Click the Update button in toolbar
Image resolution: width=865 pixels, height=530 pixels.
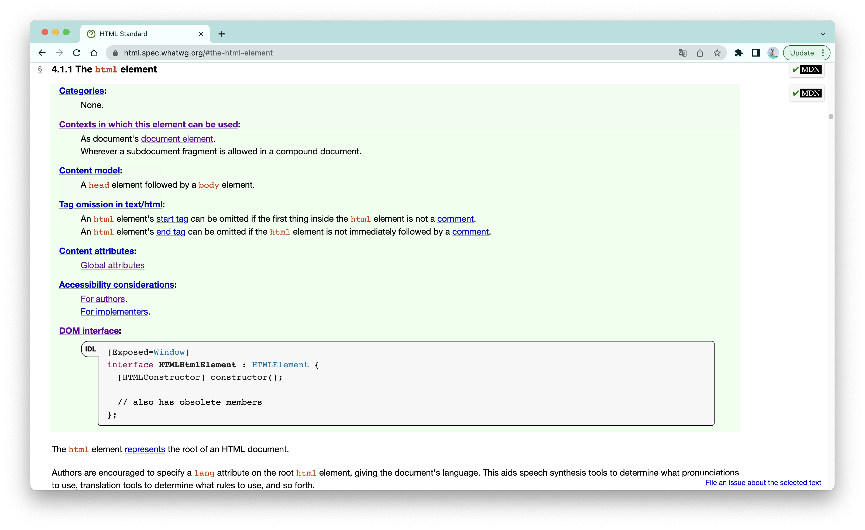(x=802, y=53)
